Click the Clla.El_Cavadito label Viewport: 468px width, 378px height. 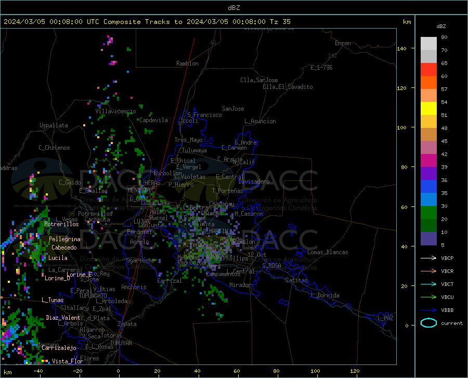(x=288, y=87)
